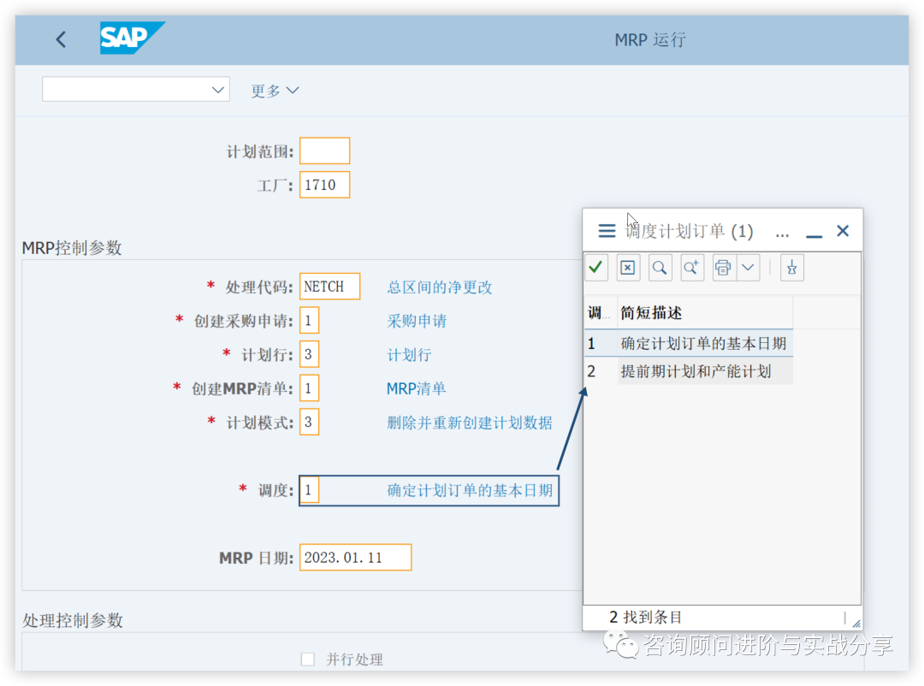Click the 调度 input field
Screen dimensions: 924x686
click(x=310, y=490)
